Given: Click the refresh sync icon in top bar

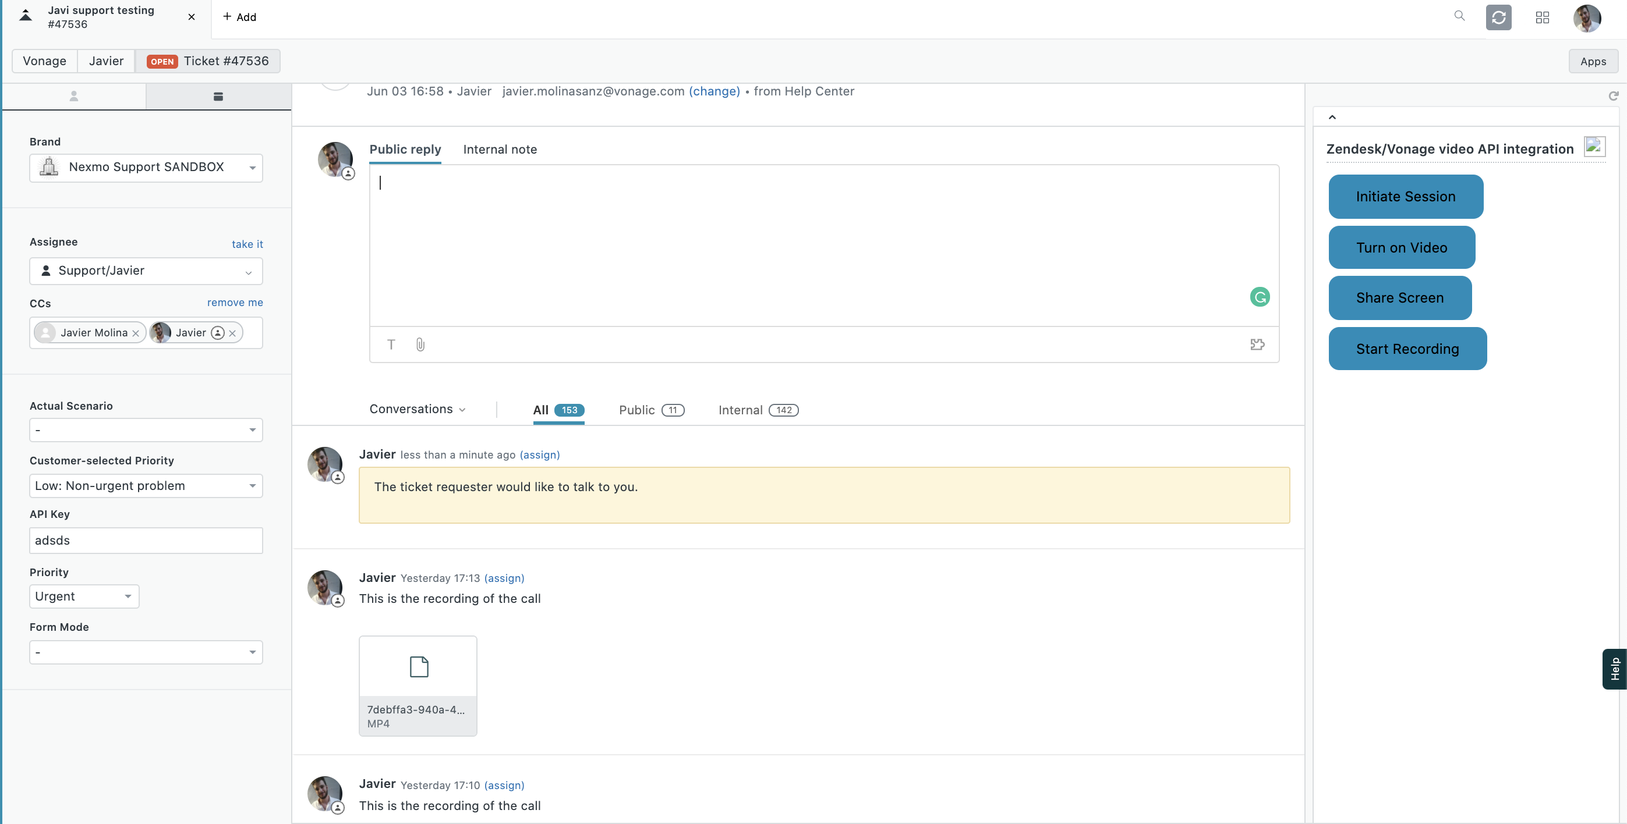Looking at the screenshot, I should coord(1498,17).
